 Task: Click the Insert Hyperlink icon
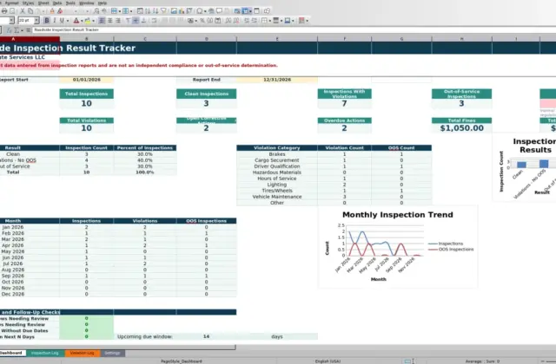tap(211, 11)
